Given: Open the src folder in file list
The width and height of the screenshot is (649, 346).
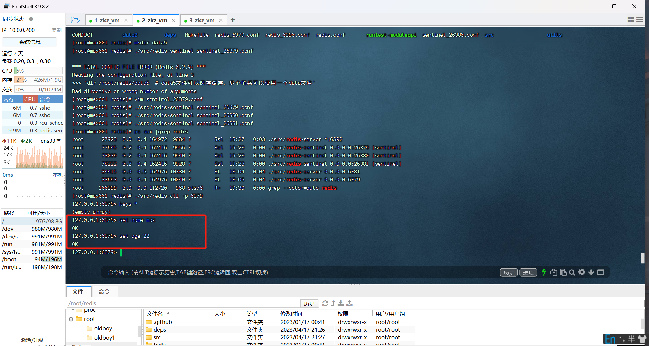Looking at the screenshot, I should (x=157, y=337).
